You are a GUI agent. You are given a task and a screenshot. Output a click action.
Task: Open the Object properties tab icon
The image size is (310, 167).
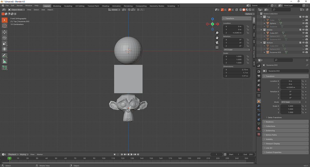[259, 101]
